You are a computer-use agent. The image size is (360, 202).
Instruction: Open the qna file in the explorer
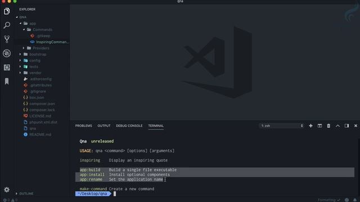click(x=33, y=128)
